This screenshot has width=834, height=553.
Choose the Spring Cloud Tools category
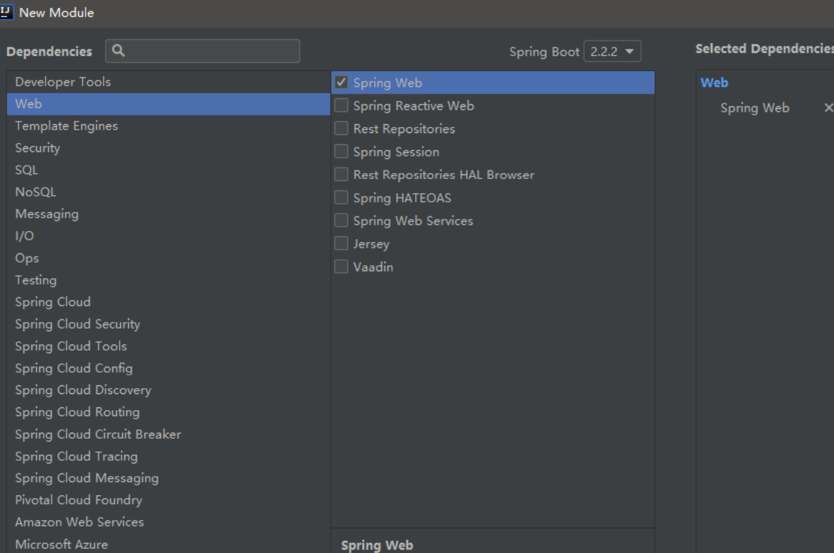click(168, 347)
